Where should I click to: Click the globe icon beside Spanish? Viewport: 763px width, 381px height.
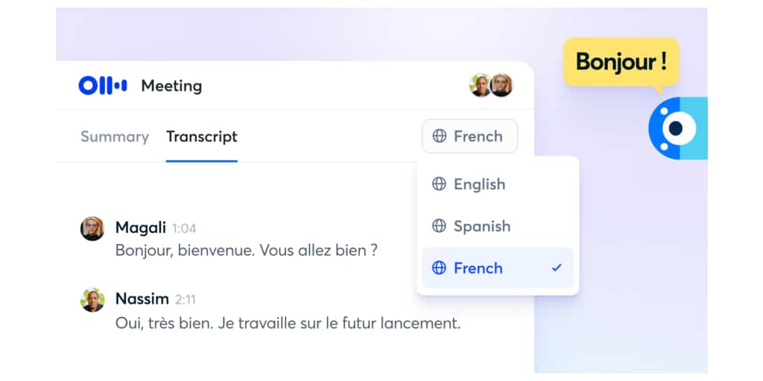(x=440, y=225)
